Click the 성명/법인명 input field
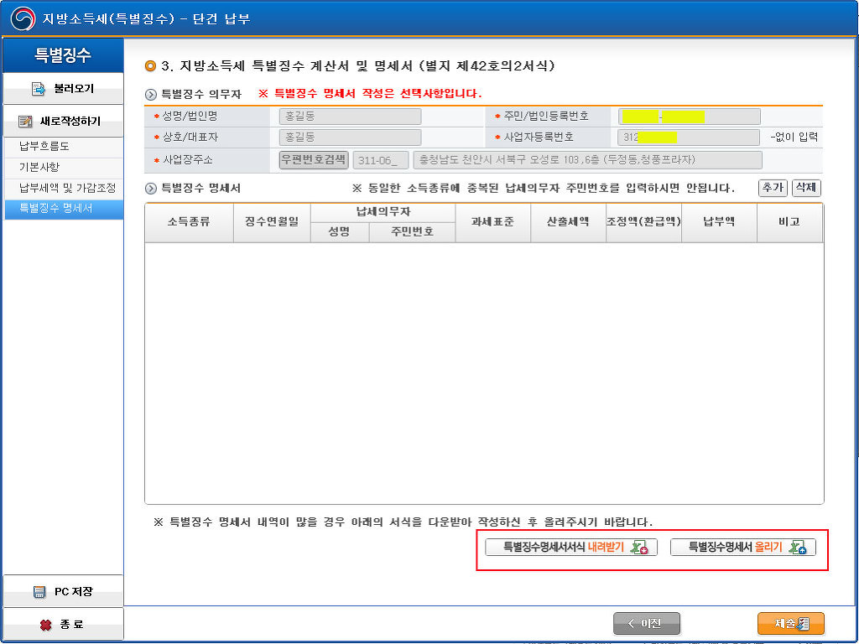Viewport: 859px width, 644px height. (350, 117)
